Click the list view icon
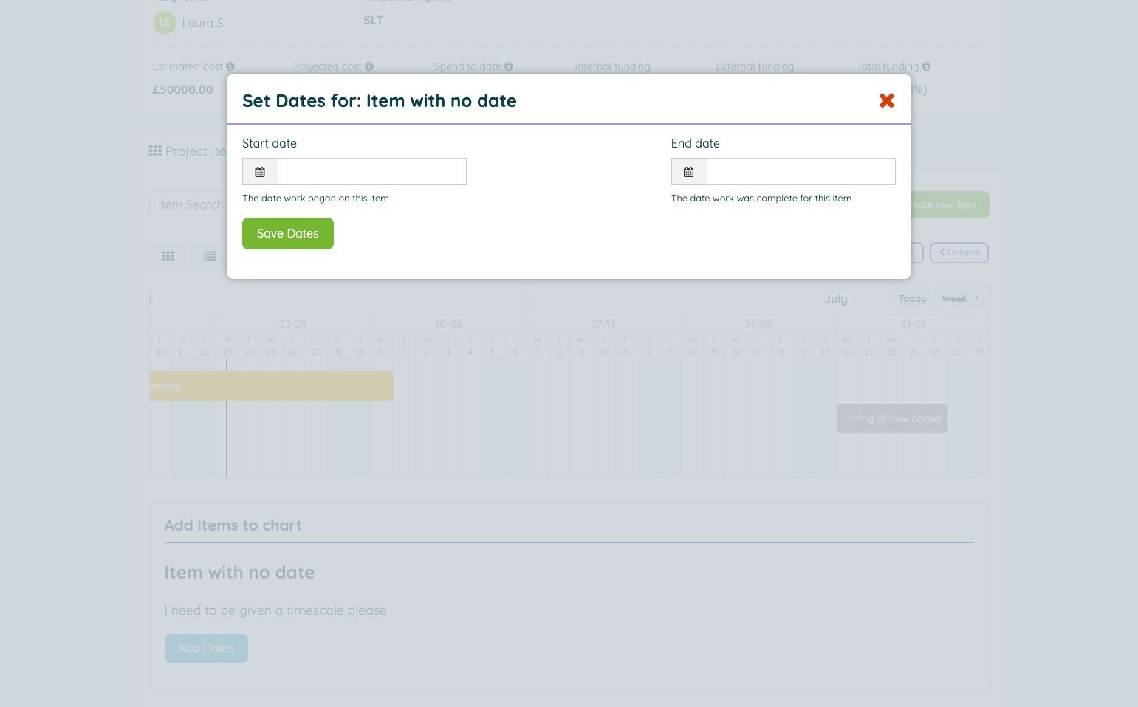Image resolution: width=1138 pixels, height=707 pixels. 210,256
